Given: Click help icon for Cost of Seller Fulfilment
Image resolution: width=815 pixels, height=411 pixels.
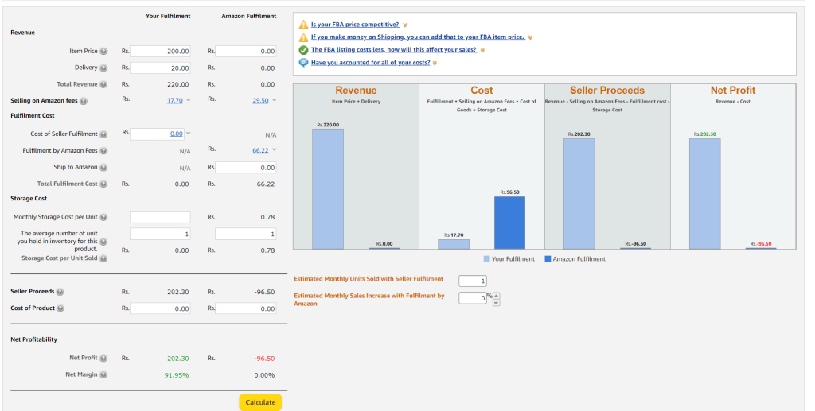Looking at the screenshot, I should click(103, 134).
